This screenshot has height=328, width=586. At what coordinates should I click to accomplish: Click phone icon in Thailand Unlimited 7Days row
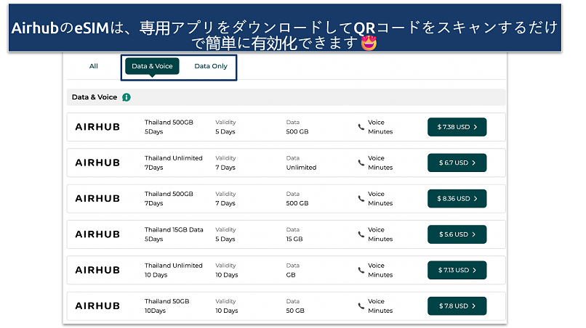tap(361, 163)
